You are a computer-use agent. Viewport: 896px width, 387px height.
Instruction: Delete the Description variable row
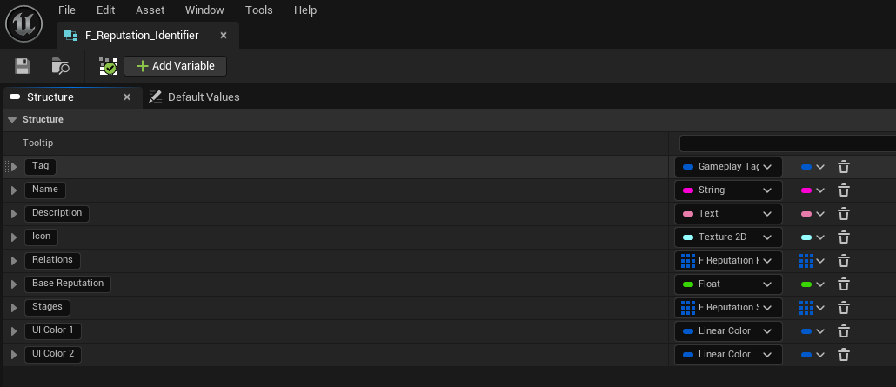point(843,213)
